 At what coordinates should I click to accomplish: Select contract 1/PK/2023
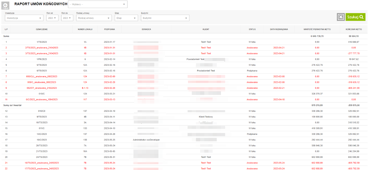[x=42, y=59]
